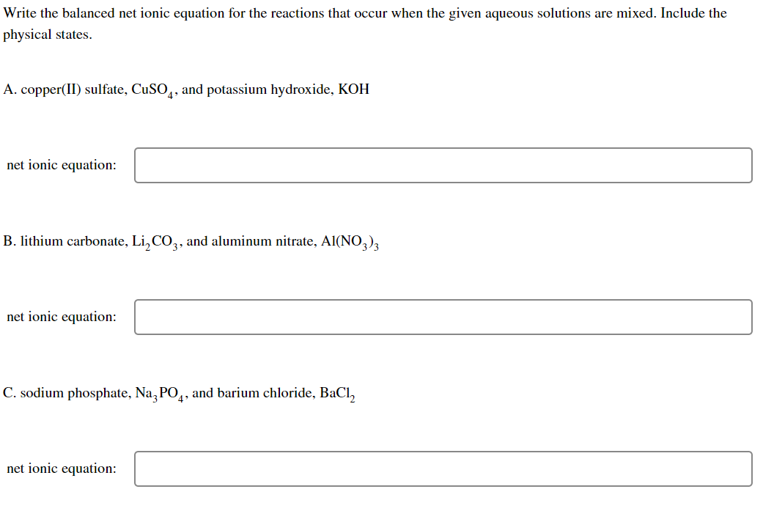
Task: Click the words 'copper(II) sulfate'
Action: pyautogui.click(x=73, y=89)
